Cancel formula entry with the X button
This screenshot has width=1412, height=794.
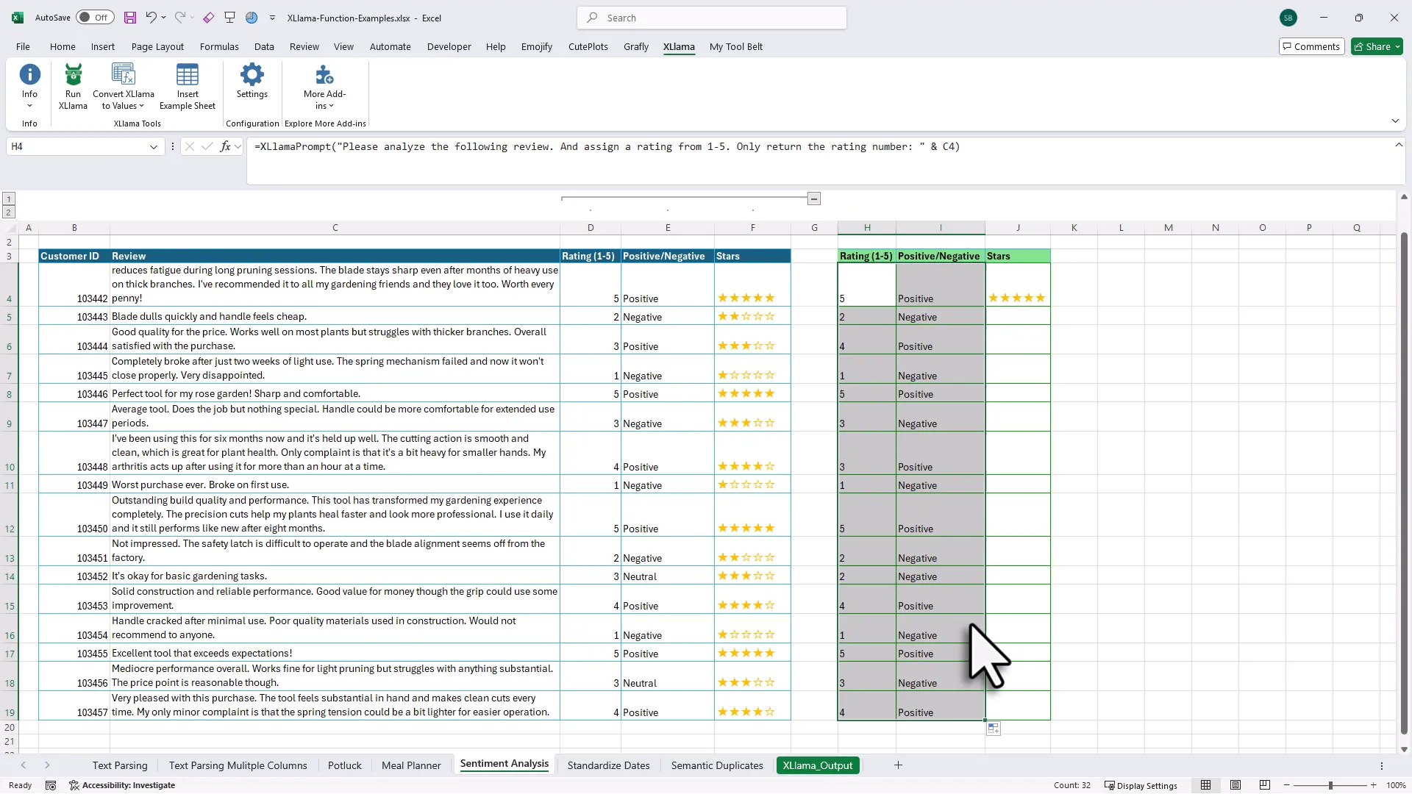(x=190, y=146)
